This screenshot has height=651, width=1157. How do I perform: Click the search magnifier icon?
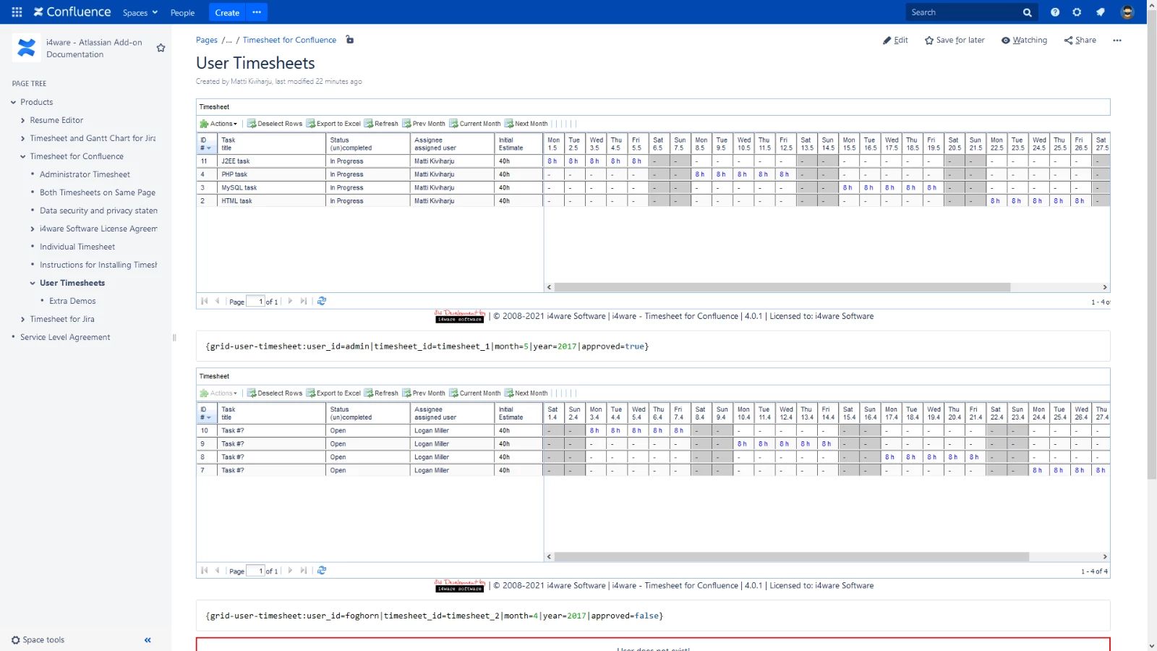1027,12
